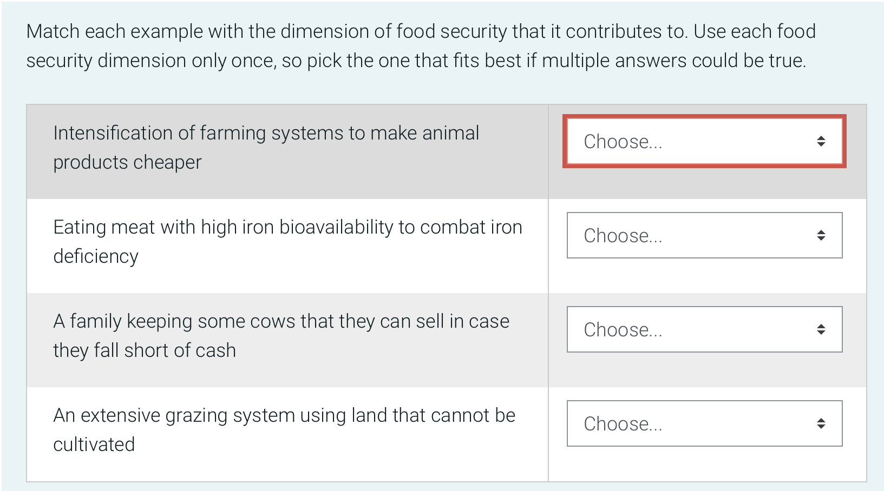Open the Choose dropdown for cows as cash reserve
Viewport: 884px width, 491px height.
(704, 329)
